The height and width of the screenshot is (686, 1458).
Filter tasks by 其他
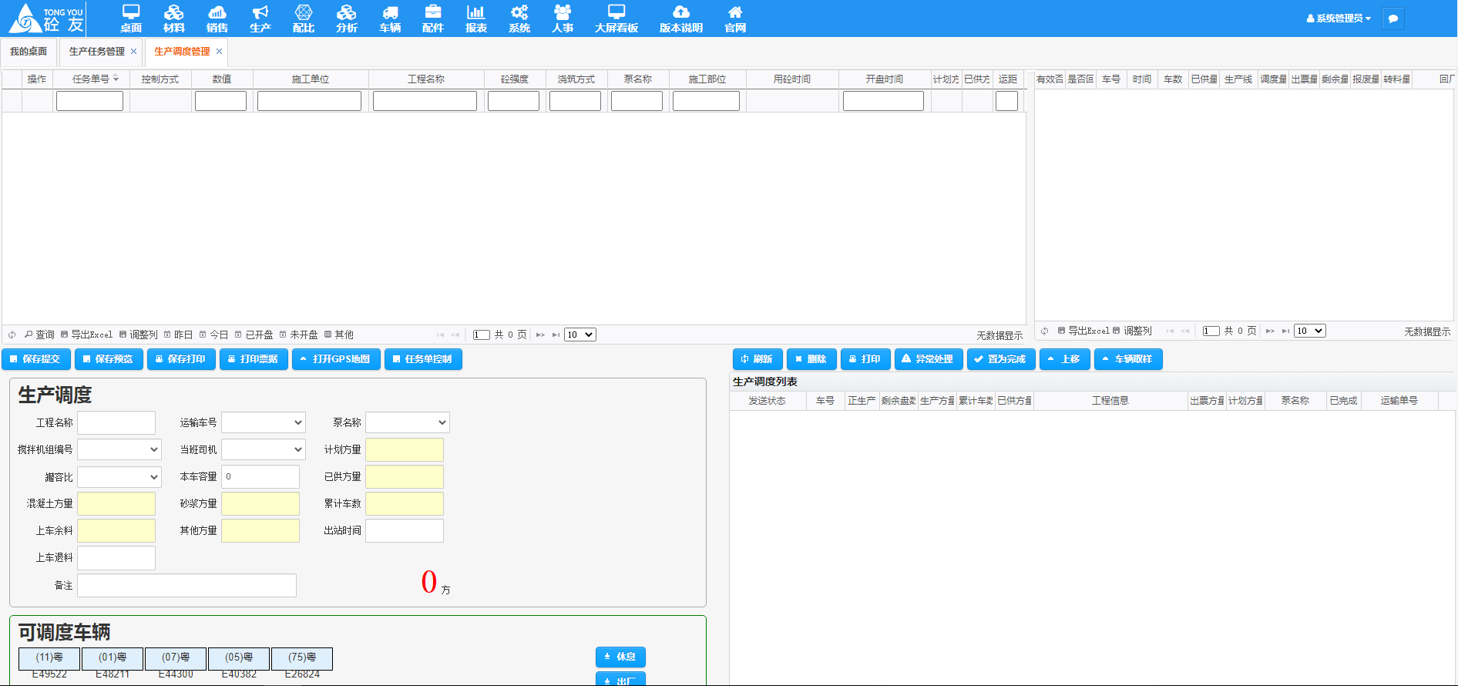click(x=338, y=335)
